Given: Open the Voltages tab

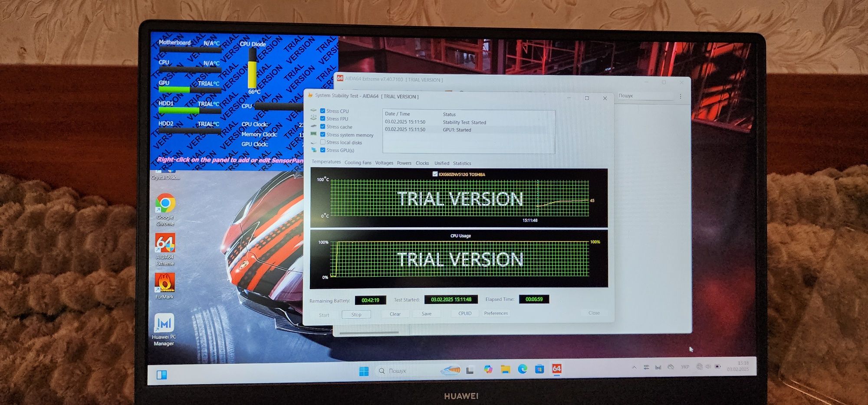Looking at the screenshot, I should tap(384, 163).
